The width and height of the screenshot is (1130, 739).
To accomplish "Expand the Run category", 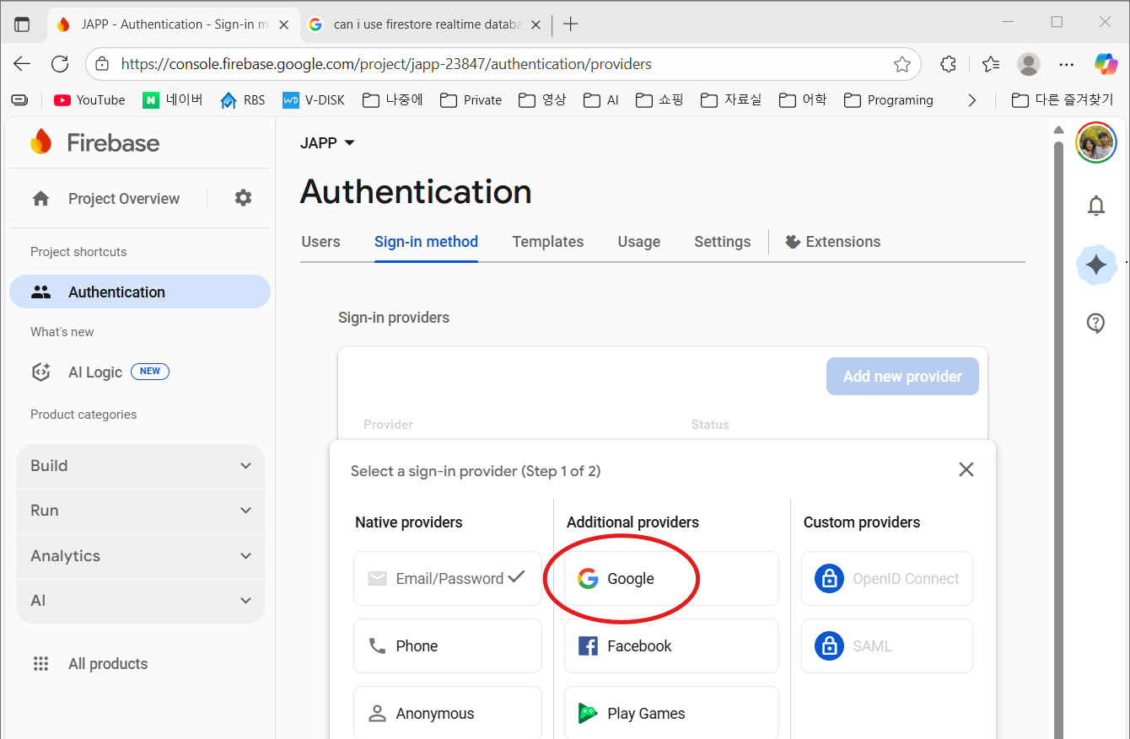I will pyautogui.click(x=140, y=511).
